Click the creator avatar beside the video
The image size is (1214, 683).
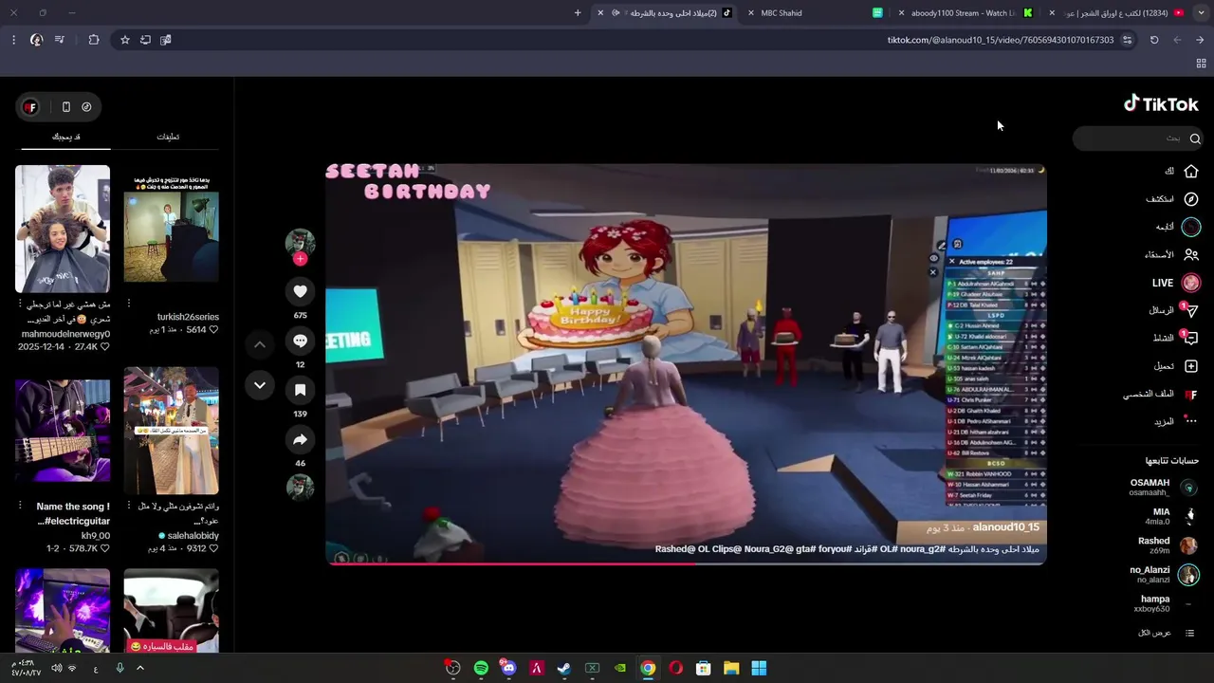point(300,242)
